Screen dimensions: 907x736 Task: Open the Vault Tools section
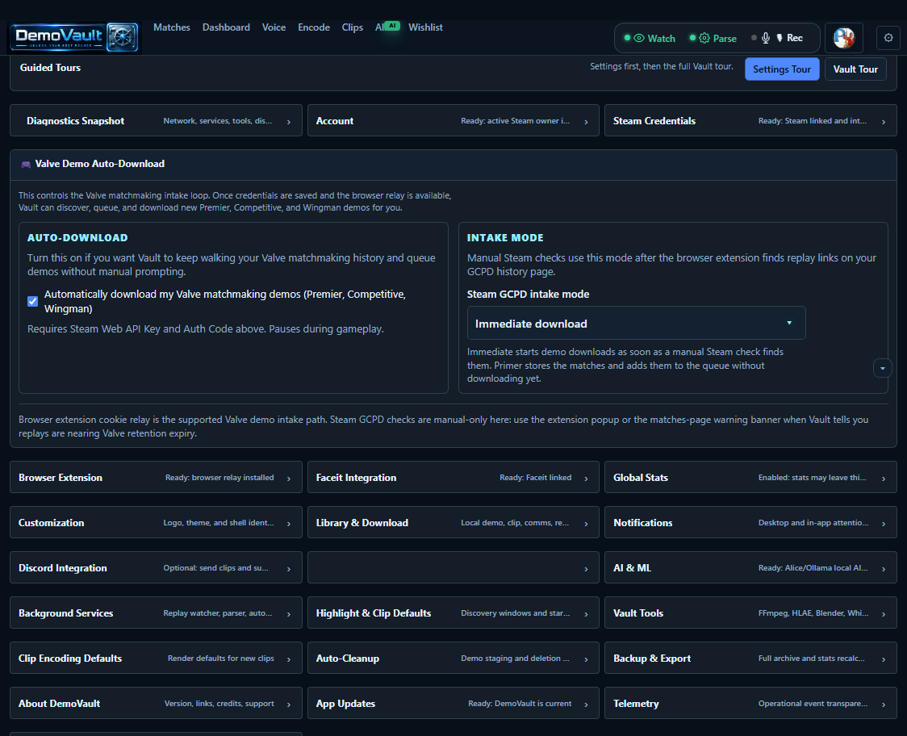(750, 613)
